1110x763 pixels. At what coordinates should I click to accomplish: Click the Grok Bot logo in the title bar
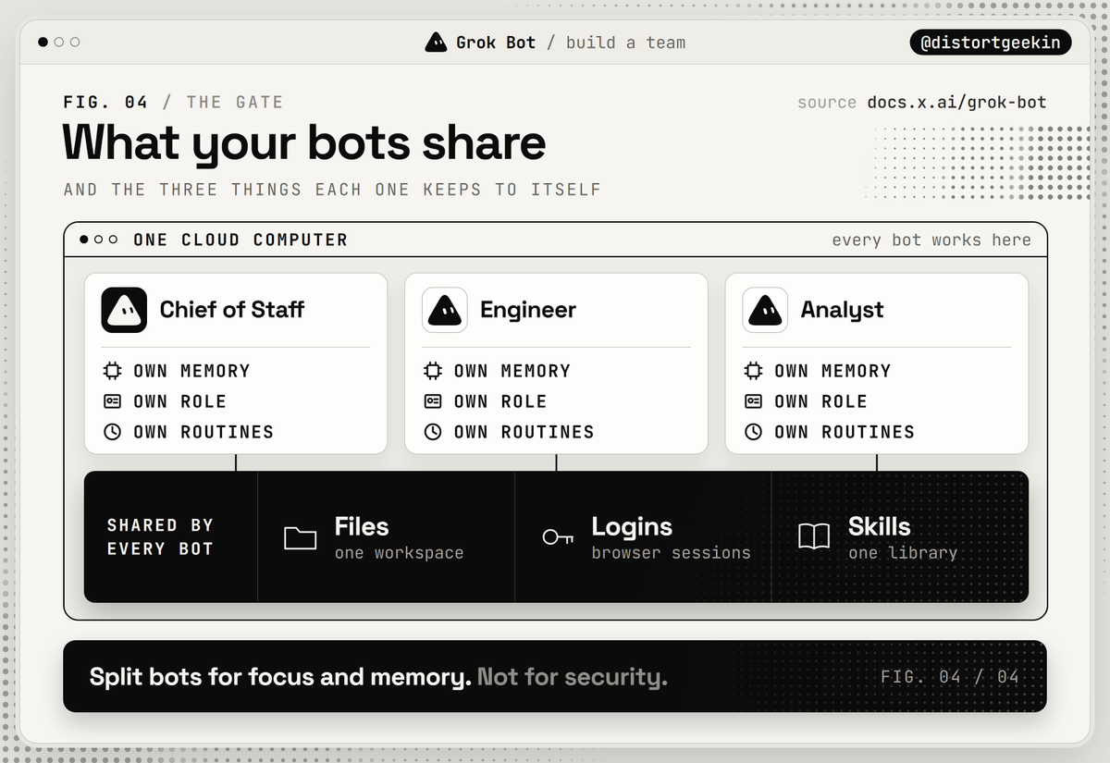436,42
